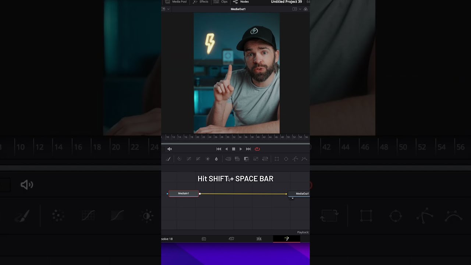Switch to the Edit page
This screenshot has height=265, width=471.
[259, 239]
